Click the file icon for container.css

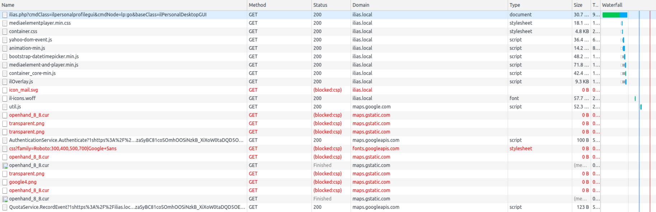(5, 32)
